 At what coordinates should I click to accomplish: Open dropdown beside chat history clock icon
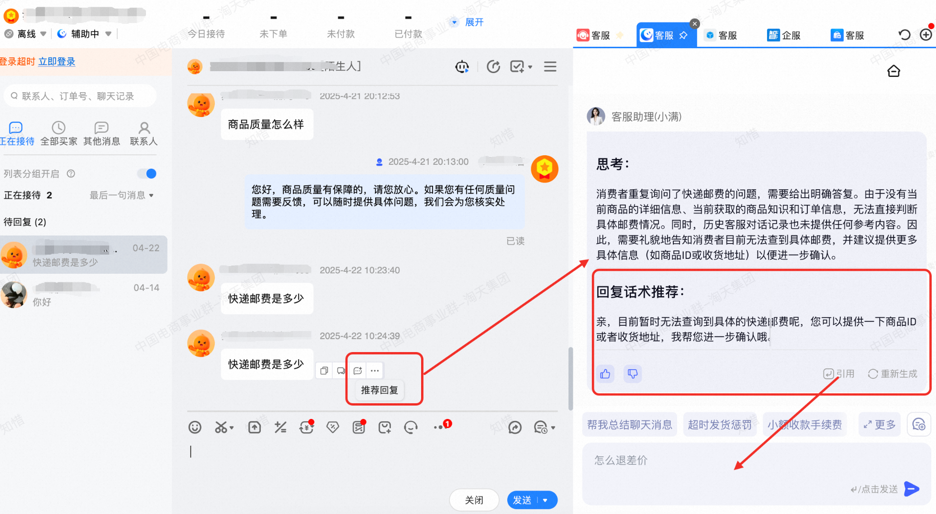click(553, 428)
